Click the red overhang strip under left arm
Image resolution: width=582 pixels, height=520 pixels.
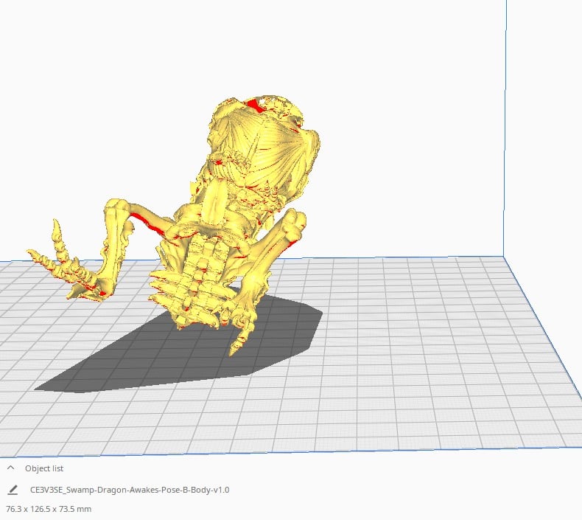coord(147,223)
